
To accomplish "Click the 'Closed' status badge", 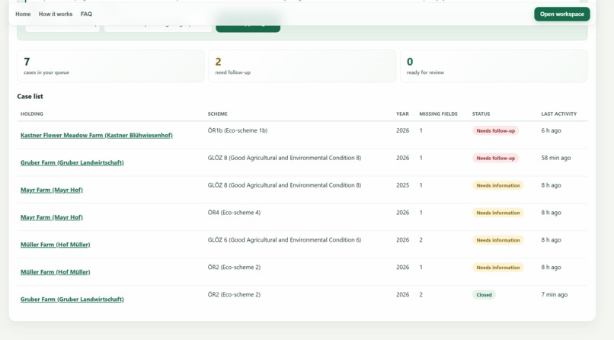I will (x=484, y=295).
